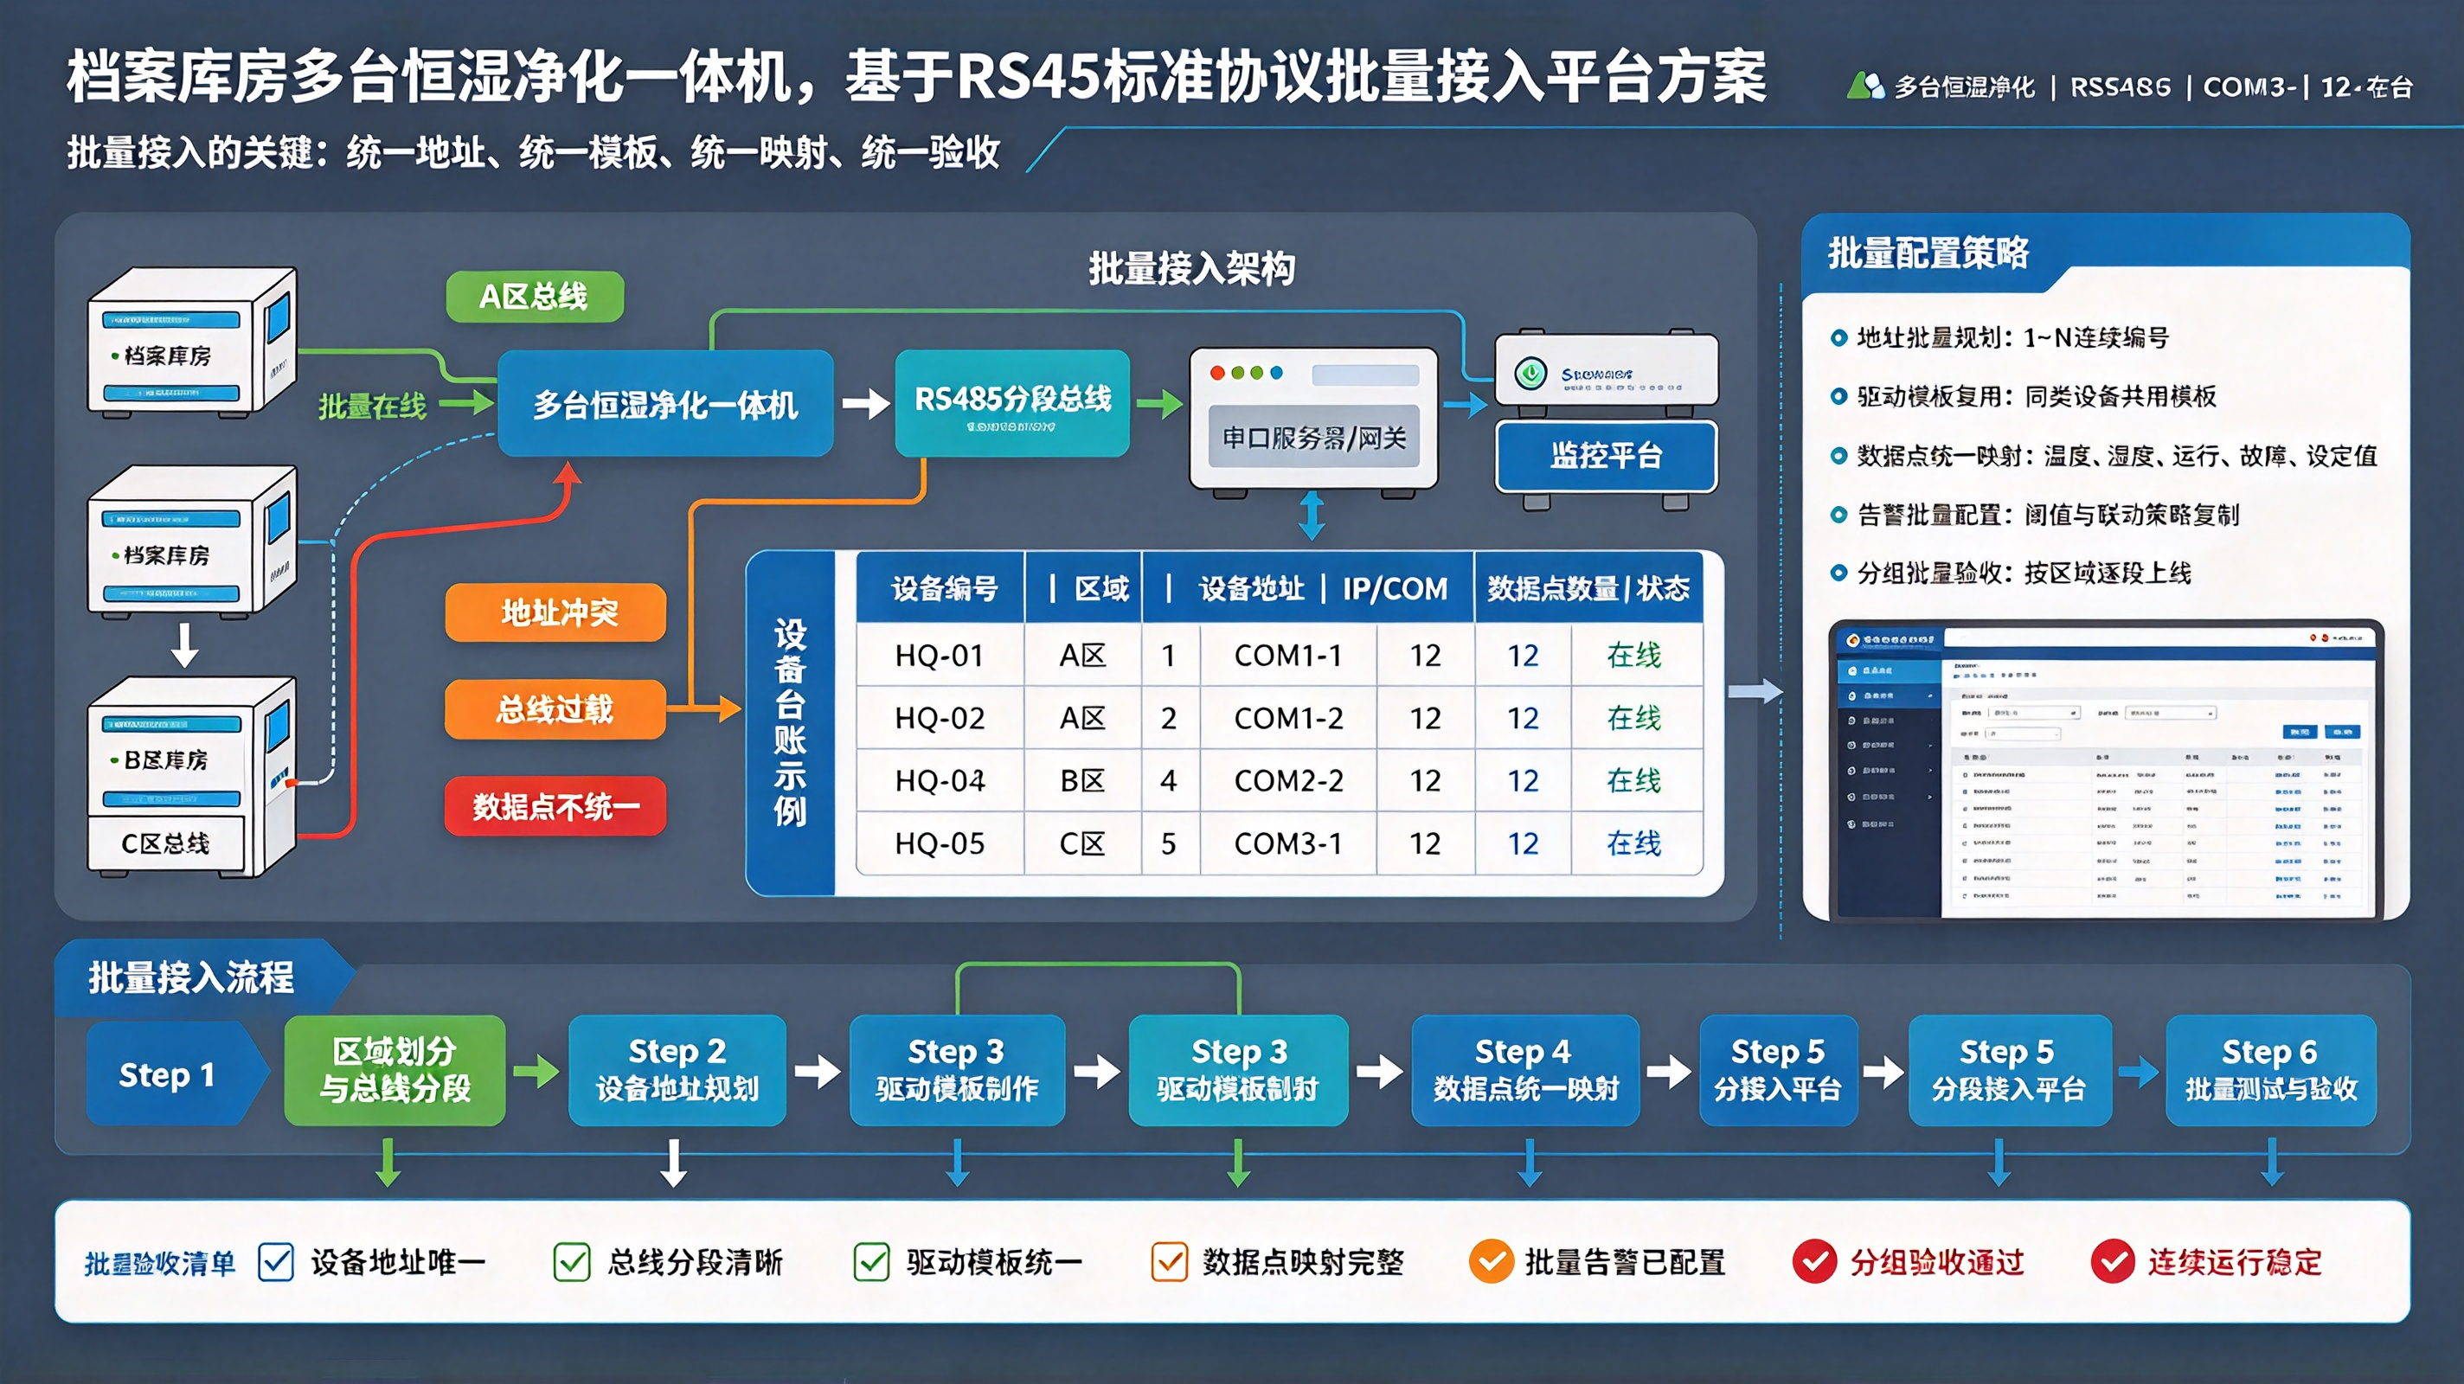
Task: Click the 设备编号 column header
Action: click(944, 588)
